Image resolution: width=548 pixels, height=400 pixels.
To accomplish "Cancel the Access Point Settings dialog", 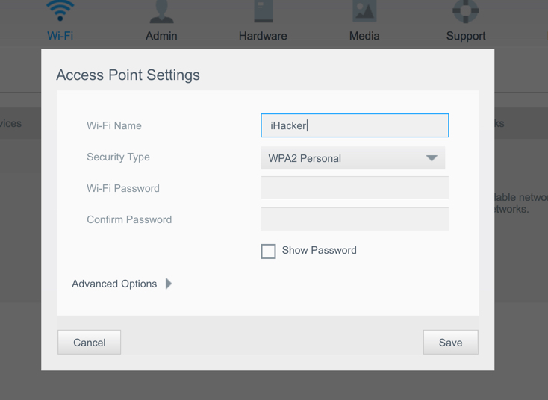I will 89,343.
